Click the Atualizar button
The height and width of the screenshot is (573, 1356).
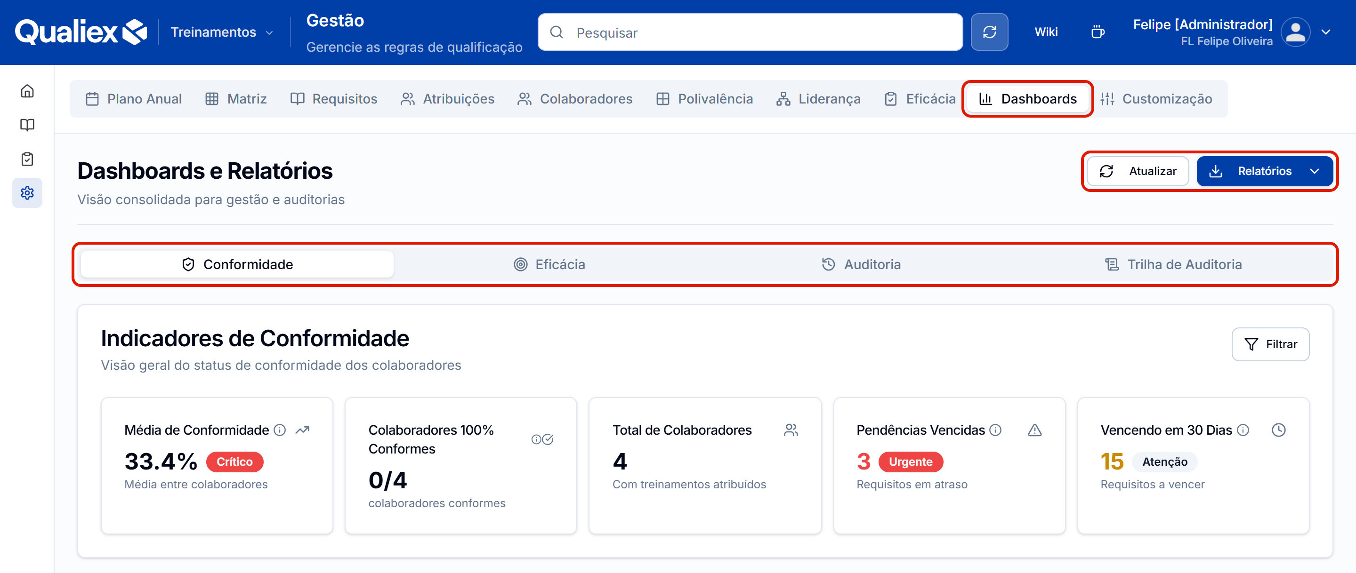[1138, 171]
